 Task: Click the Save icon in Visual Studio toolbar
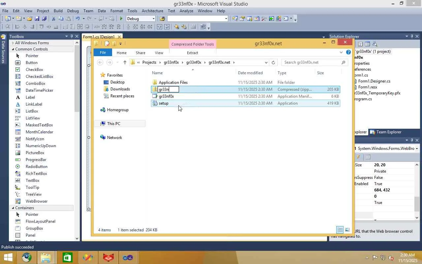[x=37, y=19]
